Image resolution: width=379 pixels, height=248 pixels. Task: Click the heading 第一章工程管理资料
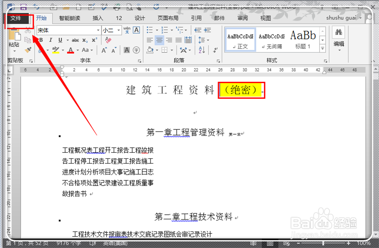[x=186, y=132]
